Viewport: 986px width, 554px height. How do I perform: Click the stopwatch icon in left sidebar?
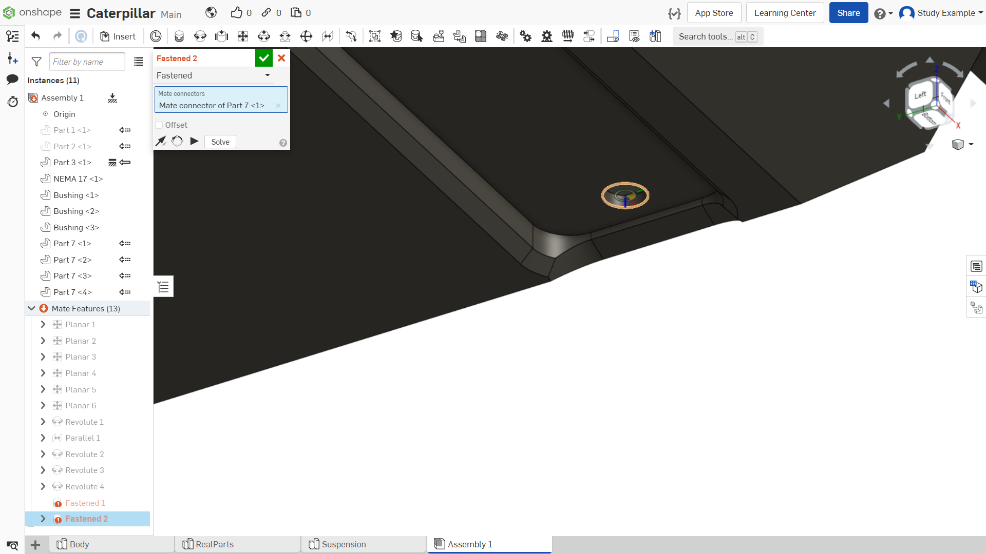pyautogui.click(x=12, y=102)
